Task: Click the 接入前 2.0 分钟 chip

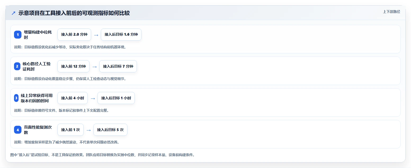Action: (x=74, y=35)
